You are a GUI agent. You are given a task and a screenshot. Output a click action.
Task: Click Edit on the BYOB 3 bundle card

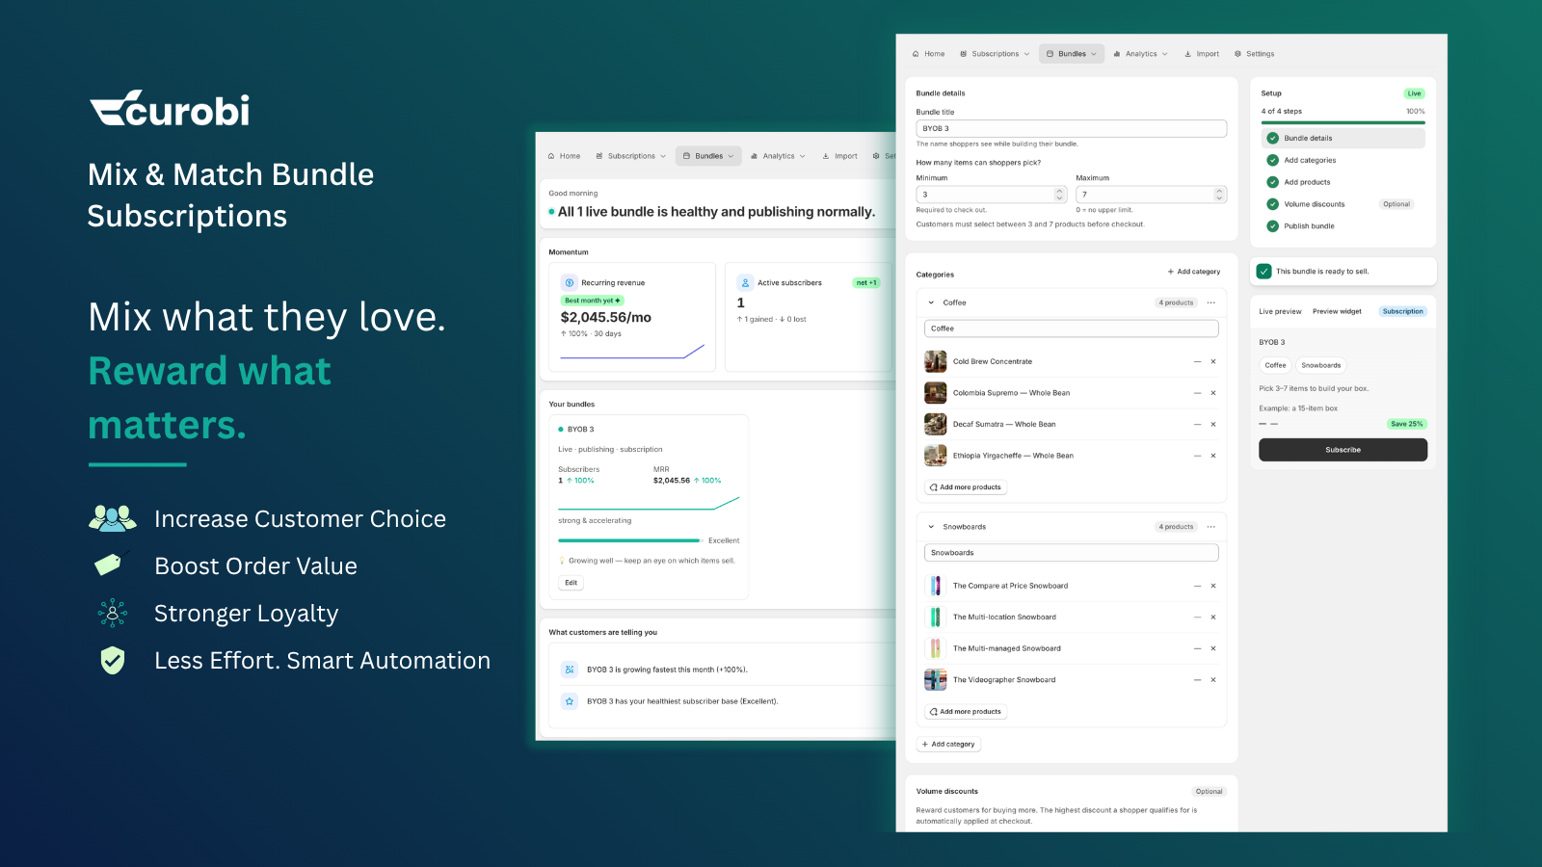pyautogui.click(x=572, y=583)
